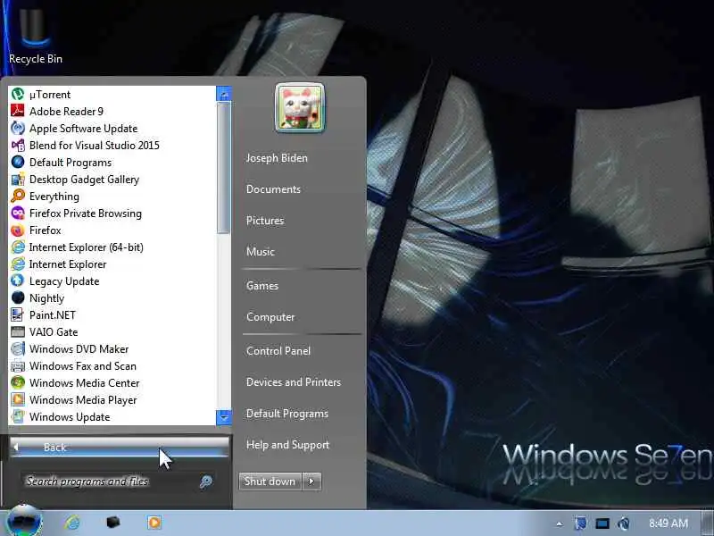Go Back to the main Start menu

pyautogui.click(x=120, y=448)
